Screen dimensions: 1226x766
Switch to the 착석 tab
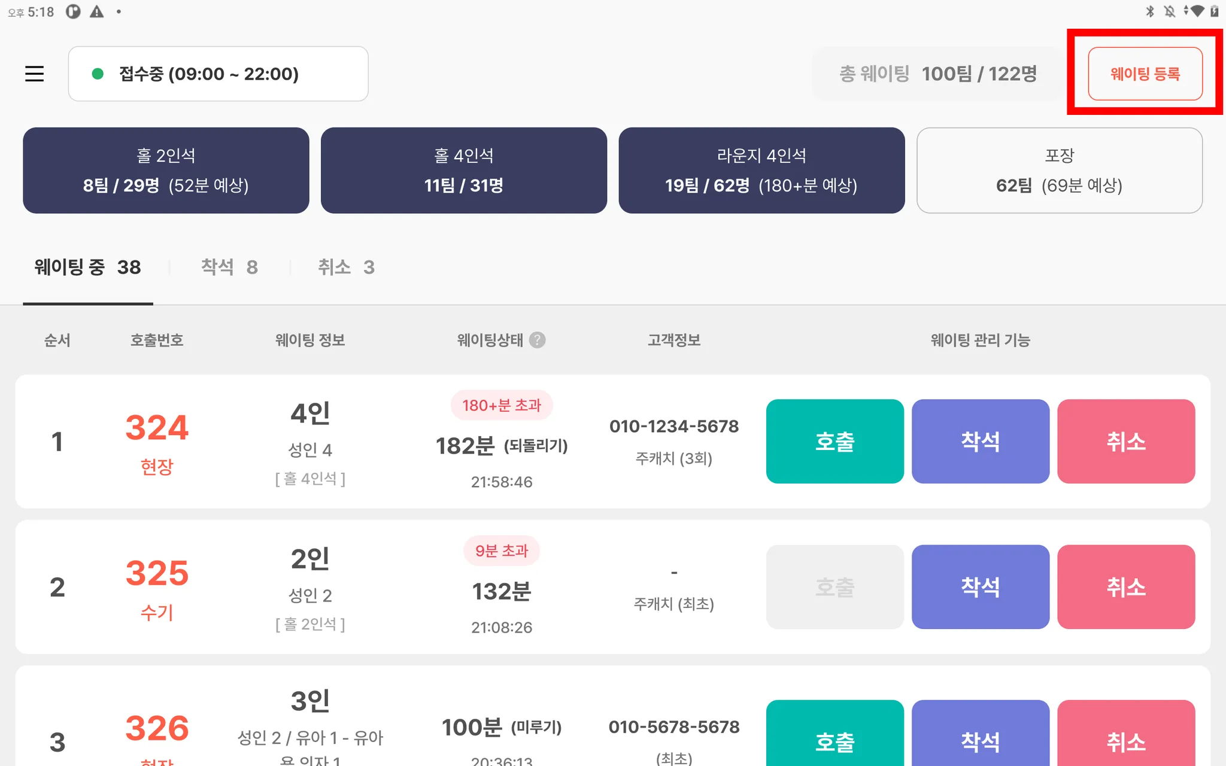click(x=229, y=267)
